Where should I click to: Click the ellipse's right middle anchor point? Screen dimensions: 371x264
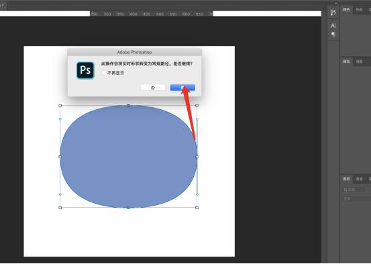(197, 157)
